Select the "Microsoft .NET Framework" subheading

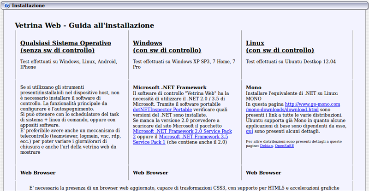170,87
